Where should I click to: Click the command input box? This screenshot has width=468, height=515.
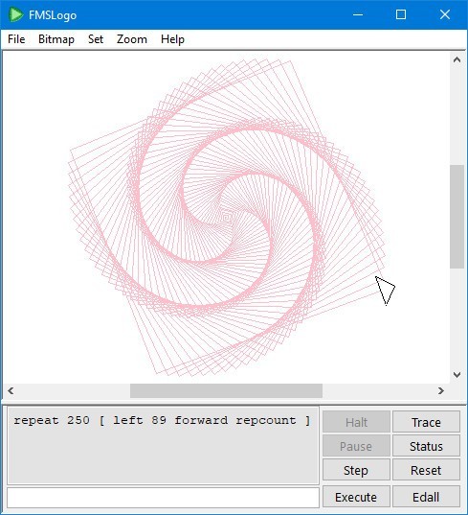click(x=164, y=498)
